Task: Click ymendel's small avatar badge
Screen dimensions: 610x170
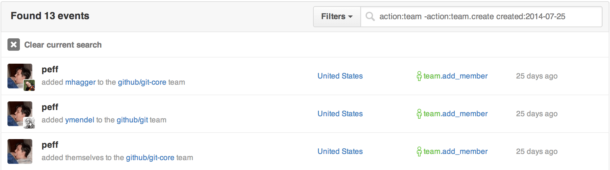Action: coord(29,123)
